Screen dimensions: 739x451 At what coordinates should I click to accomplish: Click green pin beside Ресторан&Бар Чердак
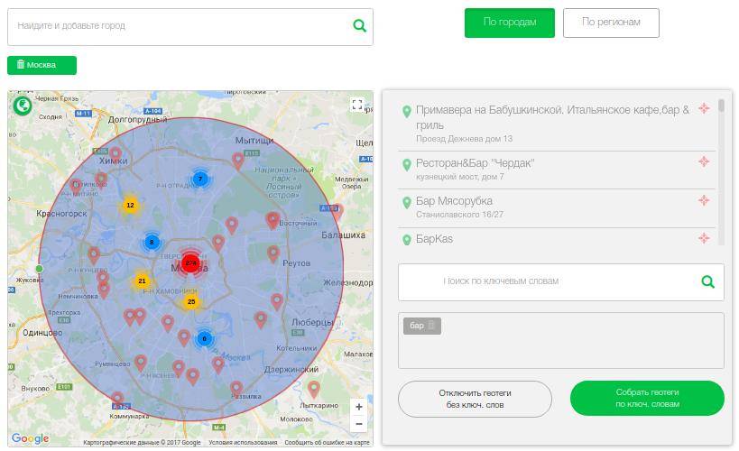407,165
